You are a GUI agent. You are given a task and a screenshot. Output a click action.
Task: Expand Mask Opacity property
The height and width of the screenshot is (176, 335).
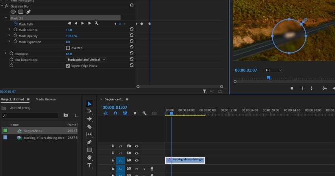click(x=9, y=35)
